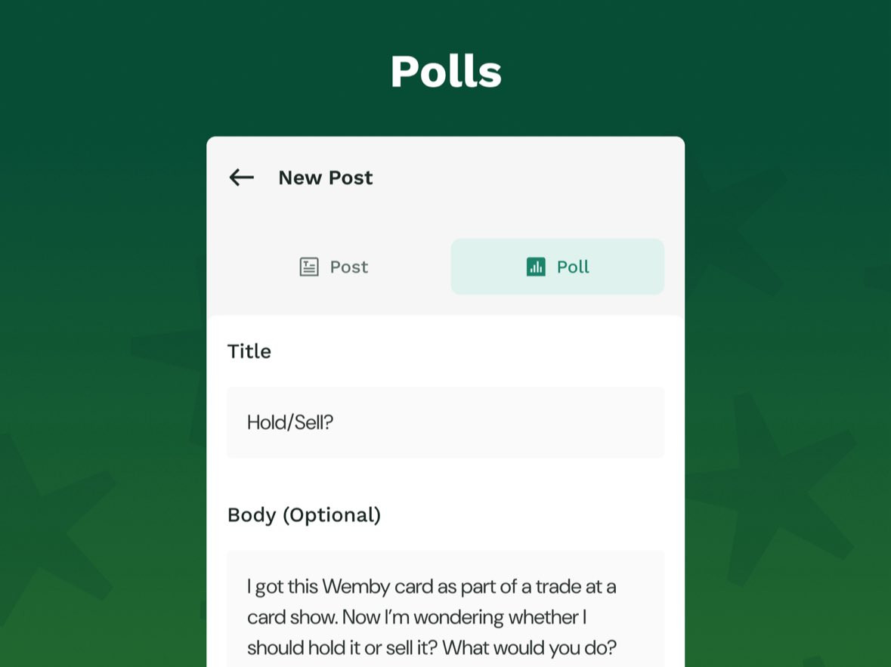Place cursor on the "card show. Now I'm wondering" line
The image size is (891, 667).
point(416,617)
